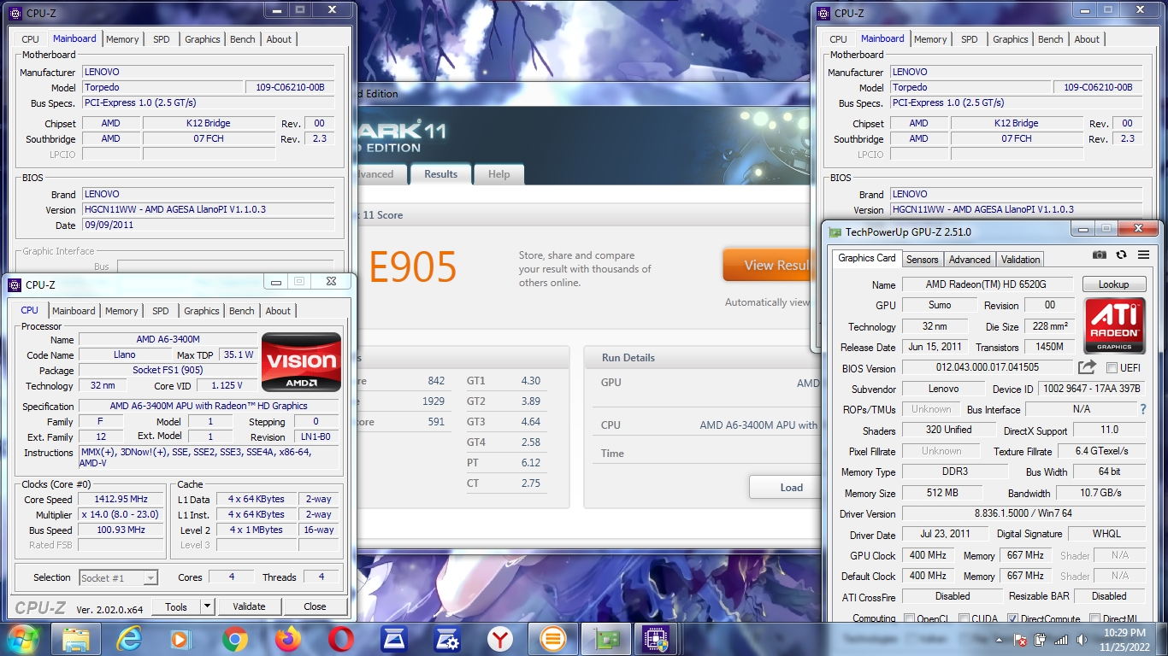Screen dimensions: 1168x656
Task: Click the Core VID value 1.125 V
Action: pos(233,386)
